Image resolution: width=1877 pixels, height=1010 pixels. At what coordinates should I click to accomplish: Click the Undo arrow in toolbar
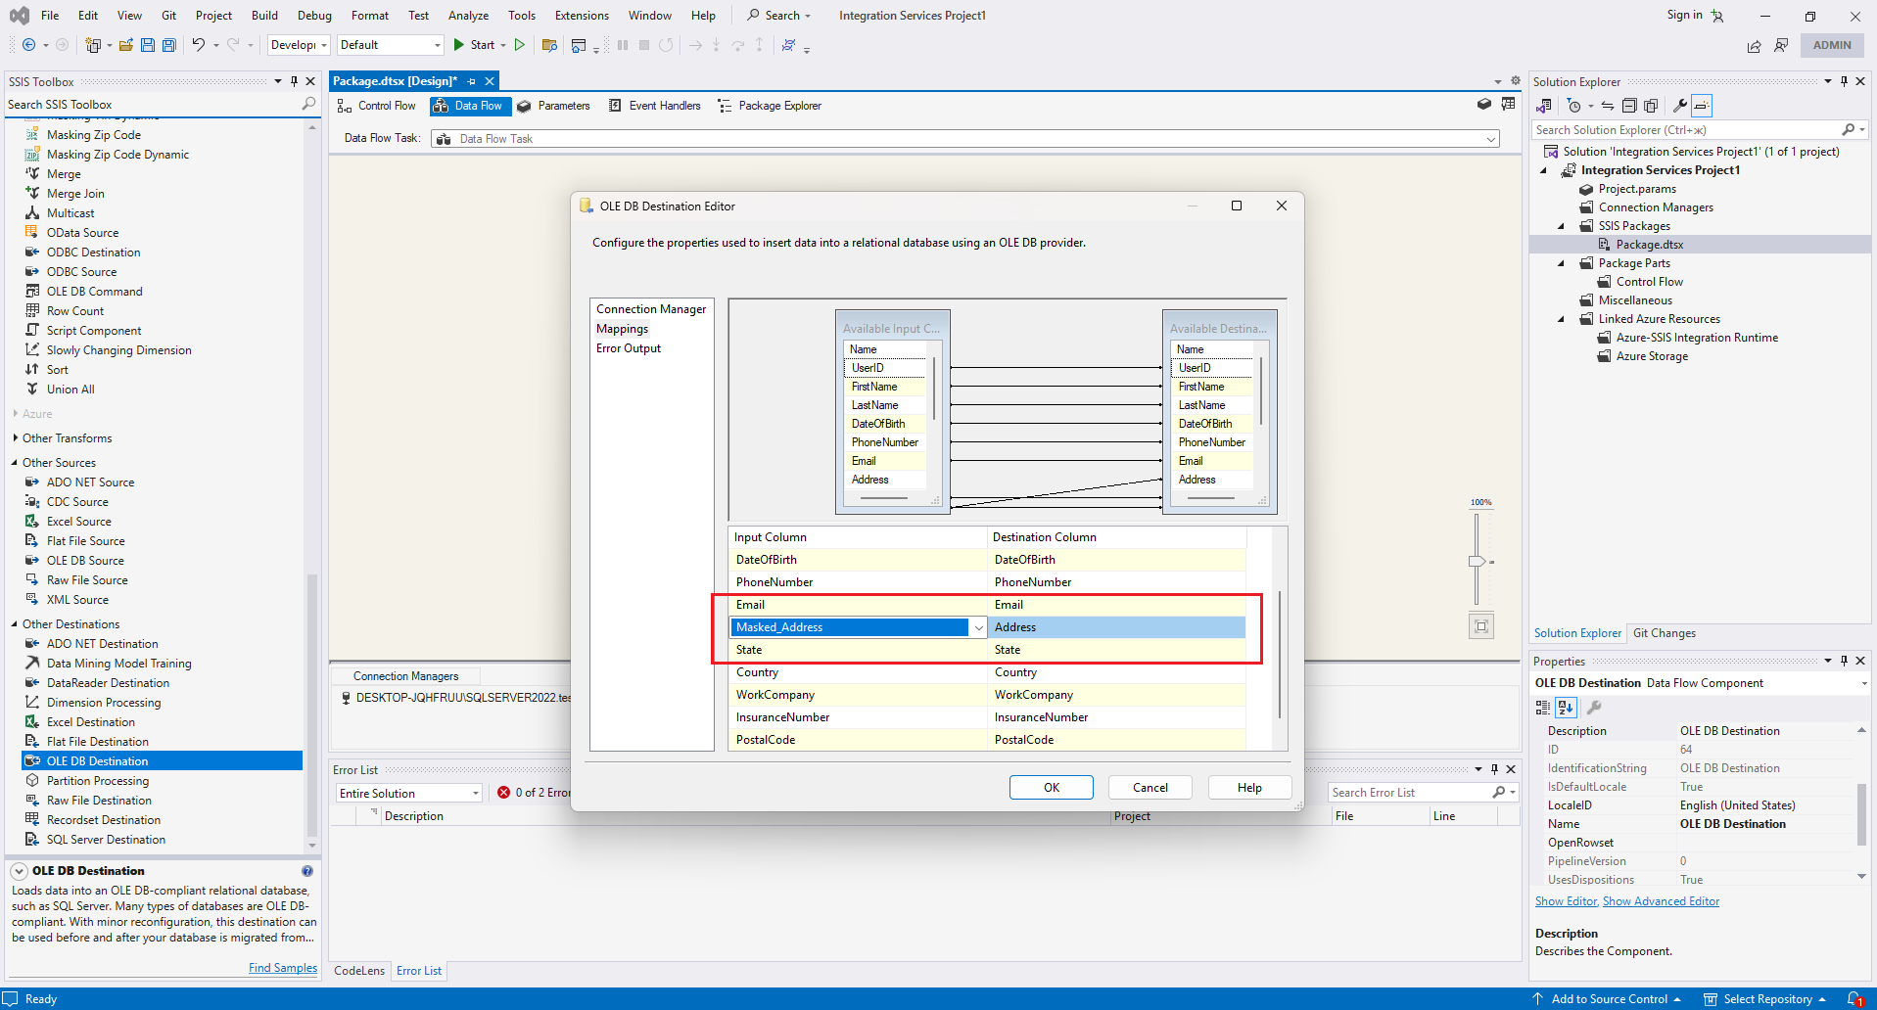(x=199, y=45)
